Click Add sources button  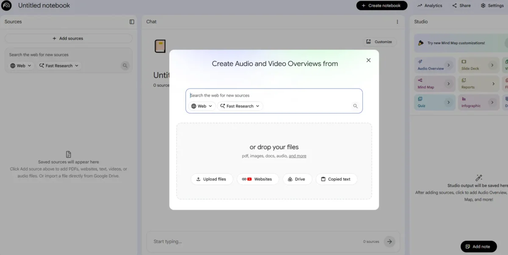[x=68, y=39]
